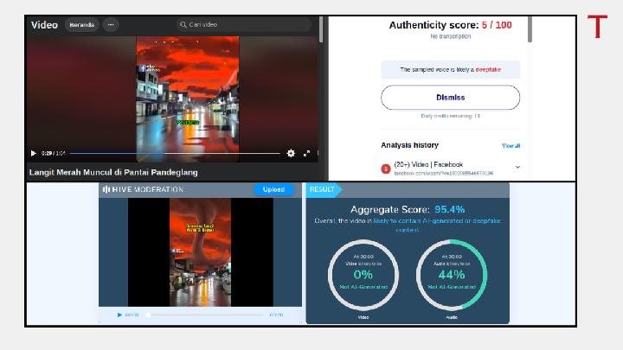623x350 pixels.
Task: Click the Hive Moderation logo
Action: click(144, 189)
